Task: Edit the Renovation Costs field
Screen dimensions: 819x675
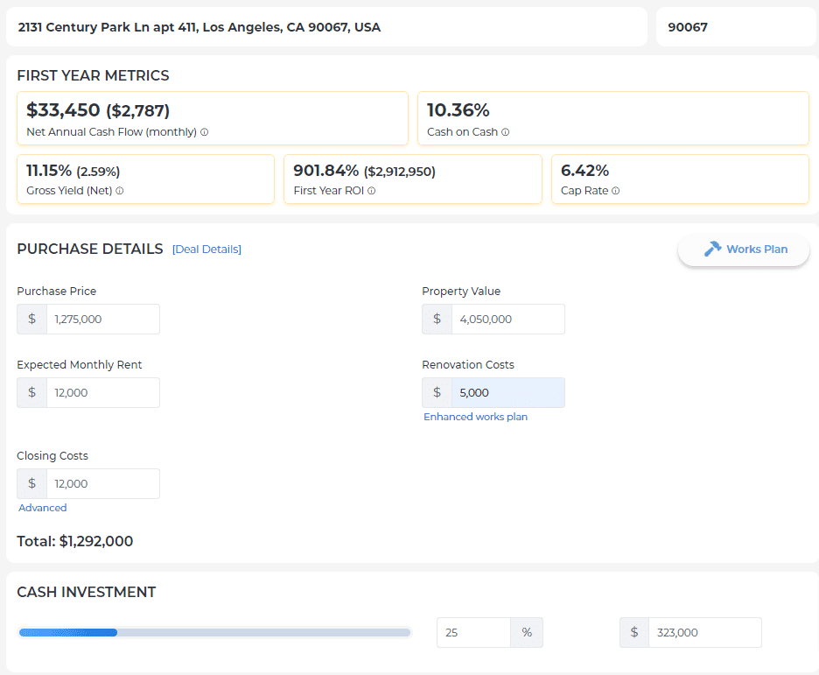Action: 508,393
